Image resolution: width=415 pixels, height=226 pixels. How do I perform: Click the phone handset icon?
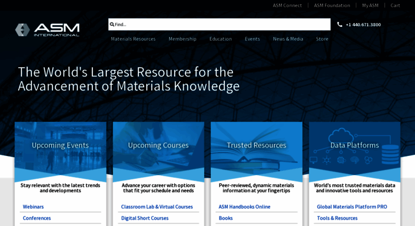340,25
